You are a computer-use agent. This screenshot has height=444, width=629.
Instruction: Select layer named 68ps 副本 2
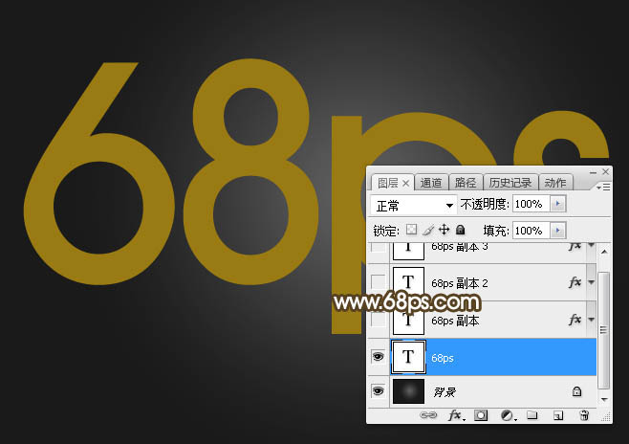[x=460, y=283]
